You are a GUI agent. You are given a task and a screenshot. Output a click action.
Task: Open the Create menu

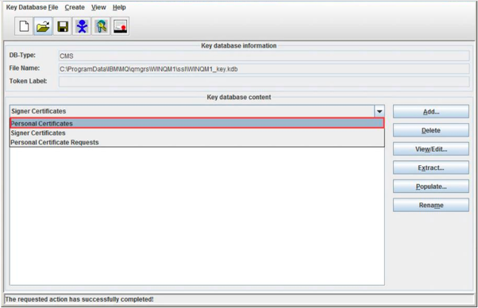75,7
